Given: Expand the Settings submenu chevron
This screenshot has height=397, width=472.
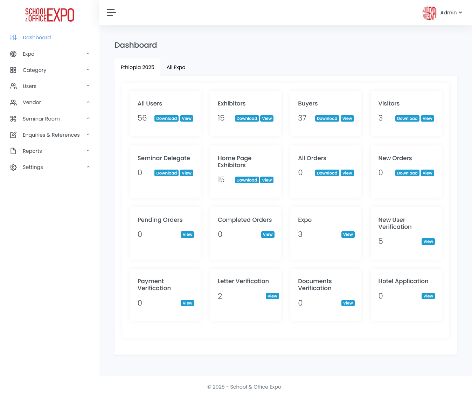Looking at the screenshot, I should (x=88, y=167).
